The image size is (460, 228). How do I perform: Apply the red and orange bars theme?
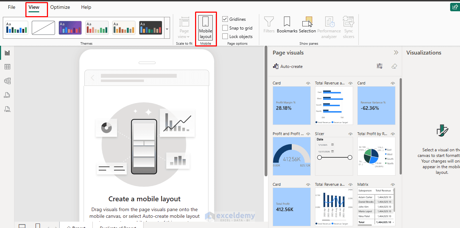[x=97, y=28]
